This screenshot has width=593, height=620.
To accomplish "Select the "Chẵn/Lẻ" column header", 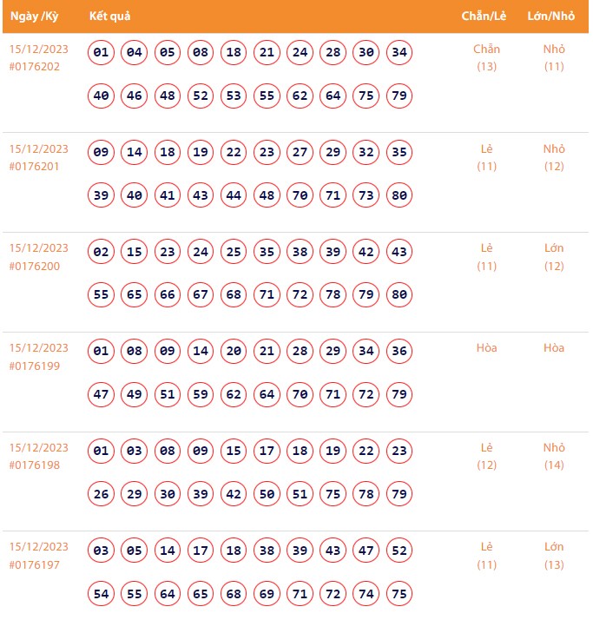I will point(486,16).
